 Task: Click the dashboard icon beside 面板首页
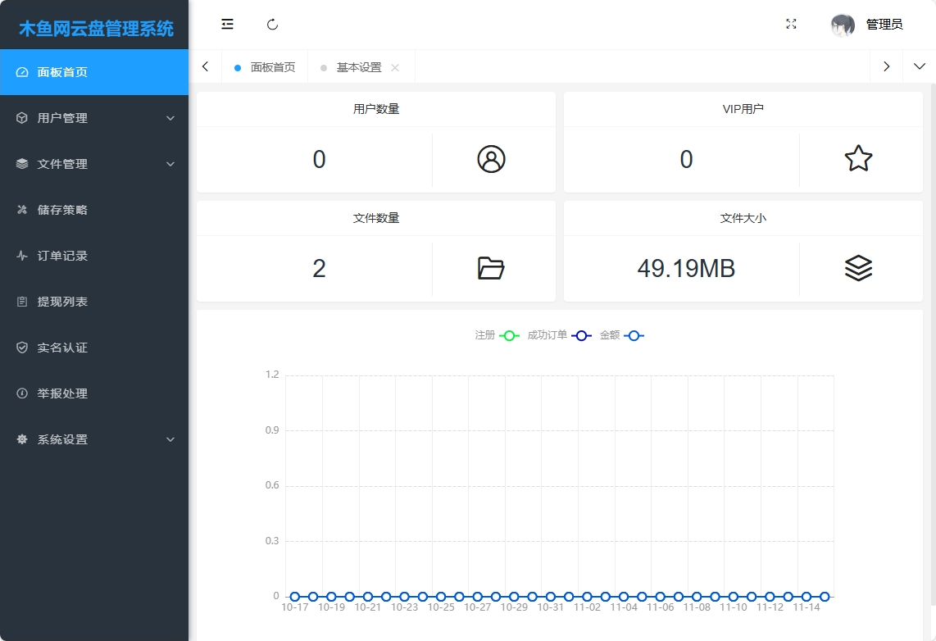coord(22,72)
